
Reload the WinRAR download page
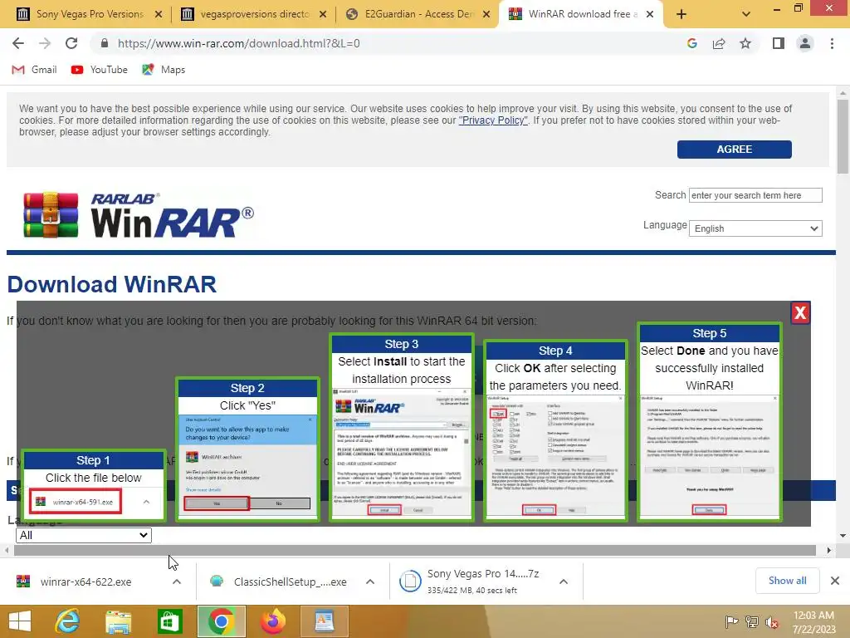(x=71, y=43)
